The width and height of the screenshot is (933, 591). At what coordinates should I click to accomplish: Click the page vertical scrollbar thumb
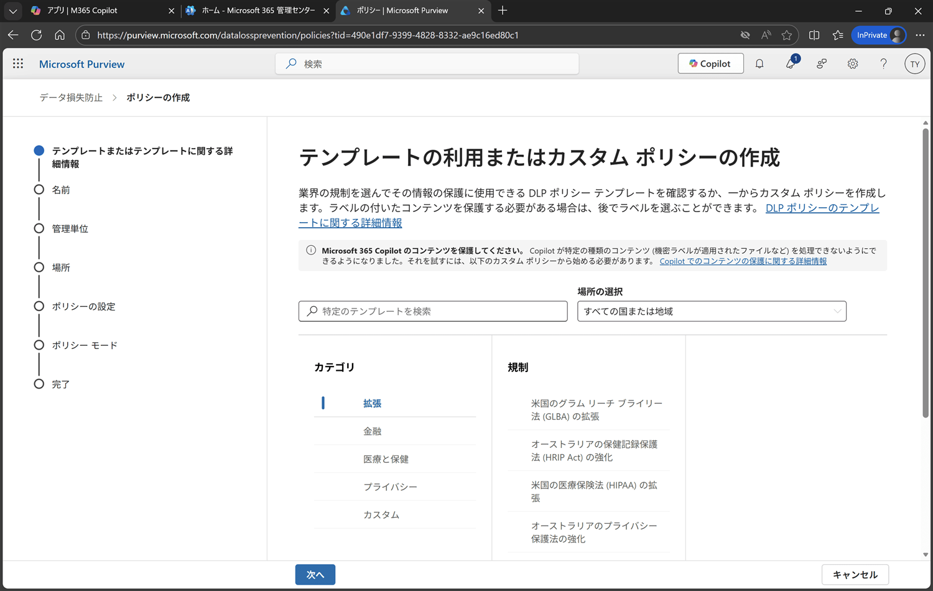926,272
